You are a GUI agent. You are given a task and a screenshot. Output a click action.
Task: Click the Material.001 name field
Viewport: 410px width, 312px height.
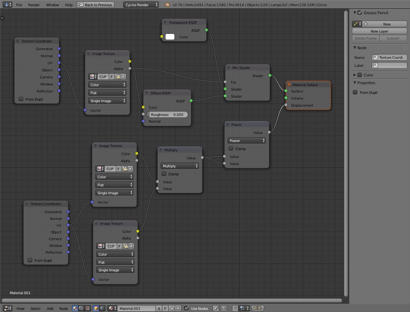[137, 308]
